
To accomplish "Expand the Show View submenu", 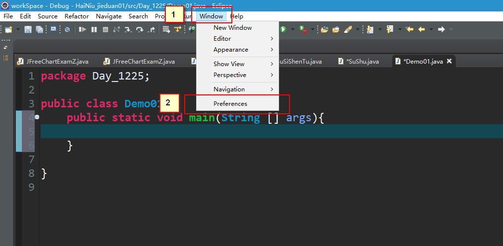I will point(238,64).
